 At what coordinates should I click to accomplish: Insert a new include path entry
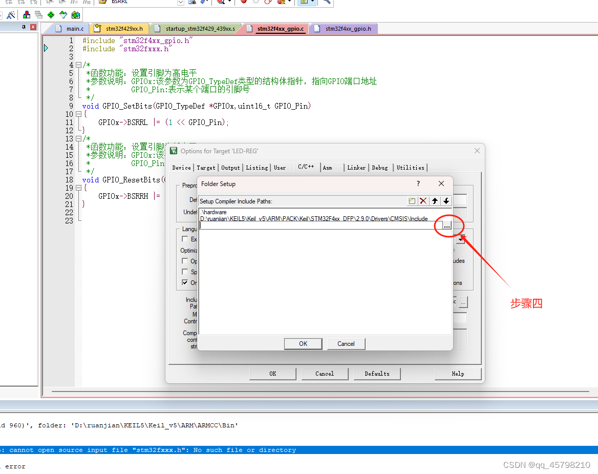click(412, 201)
